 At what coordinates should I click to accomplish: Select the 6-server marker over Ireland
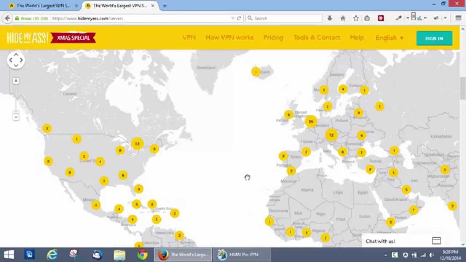click(288, 115)
